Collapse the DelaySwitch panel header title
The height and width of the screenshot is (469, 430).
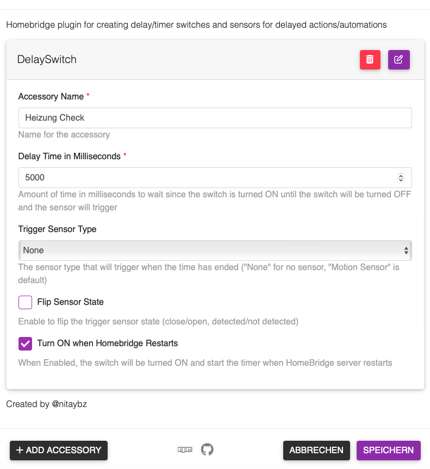[47, 60]
